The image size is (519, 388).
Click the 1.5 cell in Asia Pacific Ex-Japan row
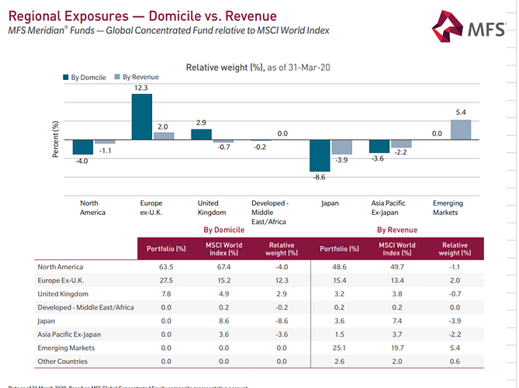(339, 334)
